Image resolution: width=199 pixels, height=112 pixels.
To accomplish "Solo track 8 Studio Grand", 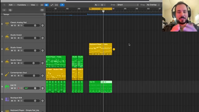I will pyautogui.click(x=15, y=51).
